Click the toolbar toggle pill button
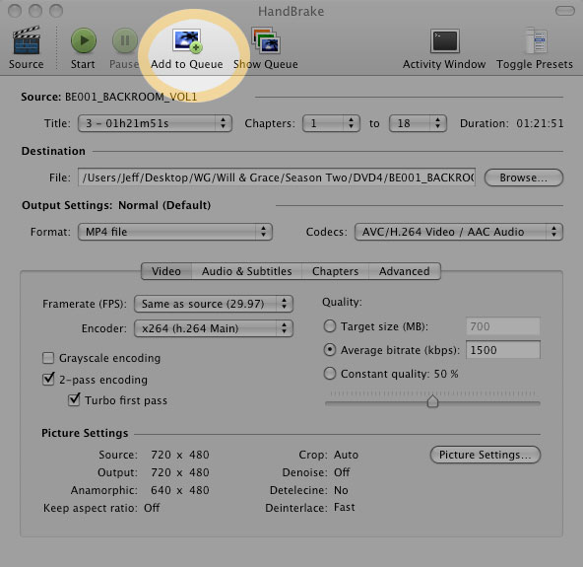The image size is (583, 567). (x=565, y=11)
